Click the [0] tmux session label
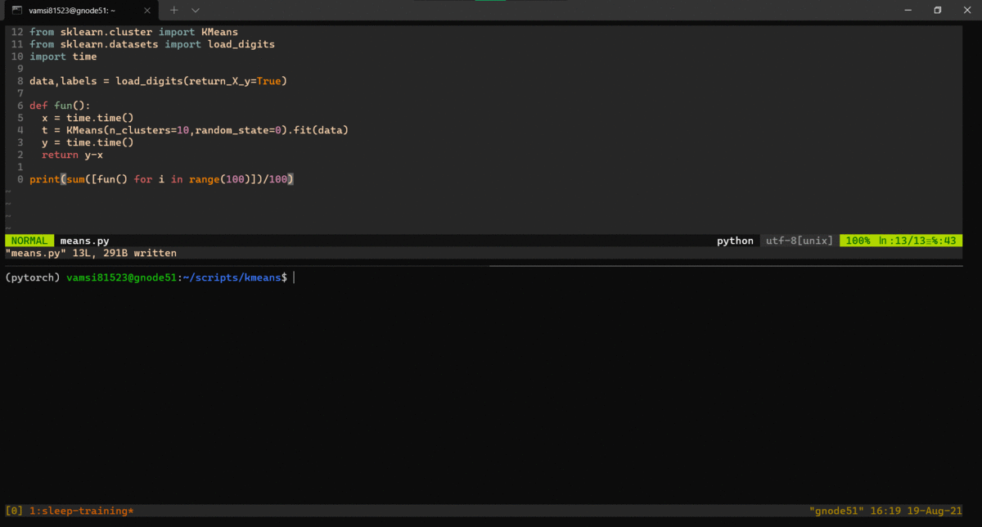 click(x=14, y=511)
